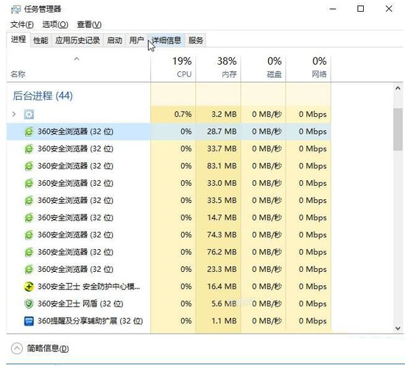
Task: Click the 360提醒及分享辅助扩展 blue icon
Action: [x=29, y=321]
